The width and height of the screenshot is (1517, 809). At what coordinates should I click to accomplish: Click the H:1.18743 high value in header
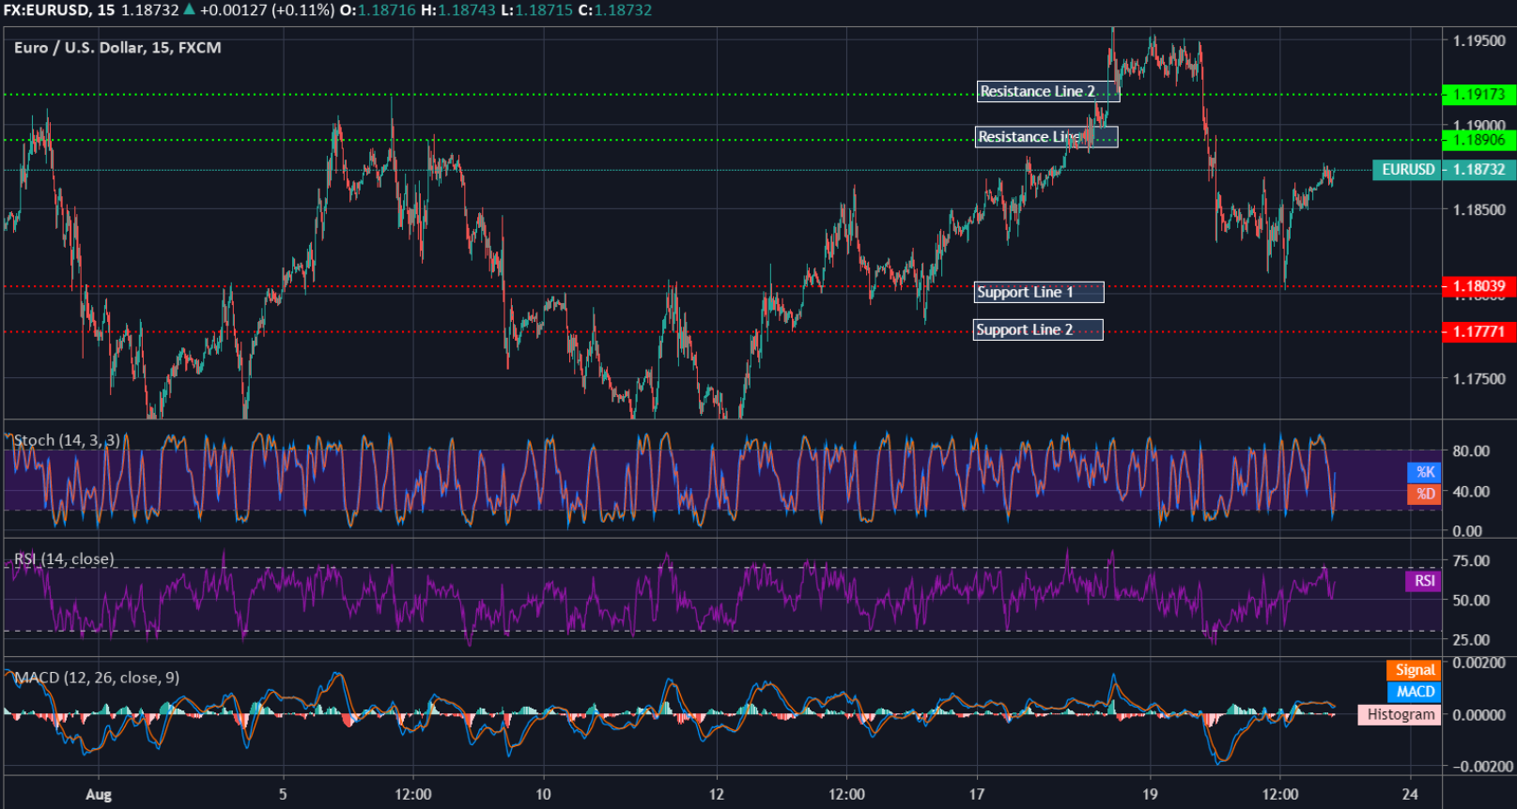(458, 10)
